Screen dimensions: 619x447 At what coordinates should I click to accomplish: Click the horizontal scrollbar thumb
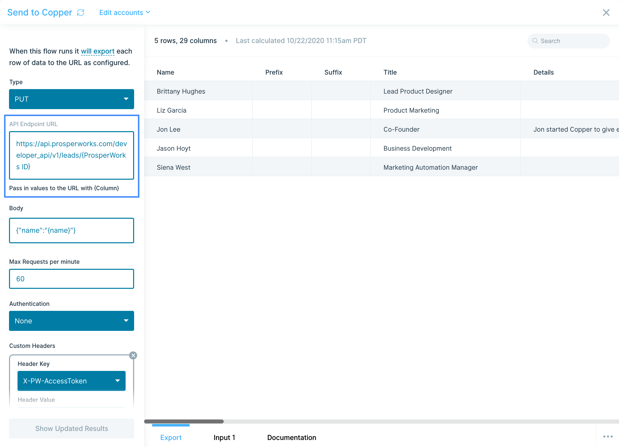point(184,421)
